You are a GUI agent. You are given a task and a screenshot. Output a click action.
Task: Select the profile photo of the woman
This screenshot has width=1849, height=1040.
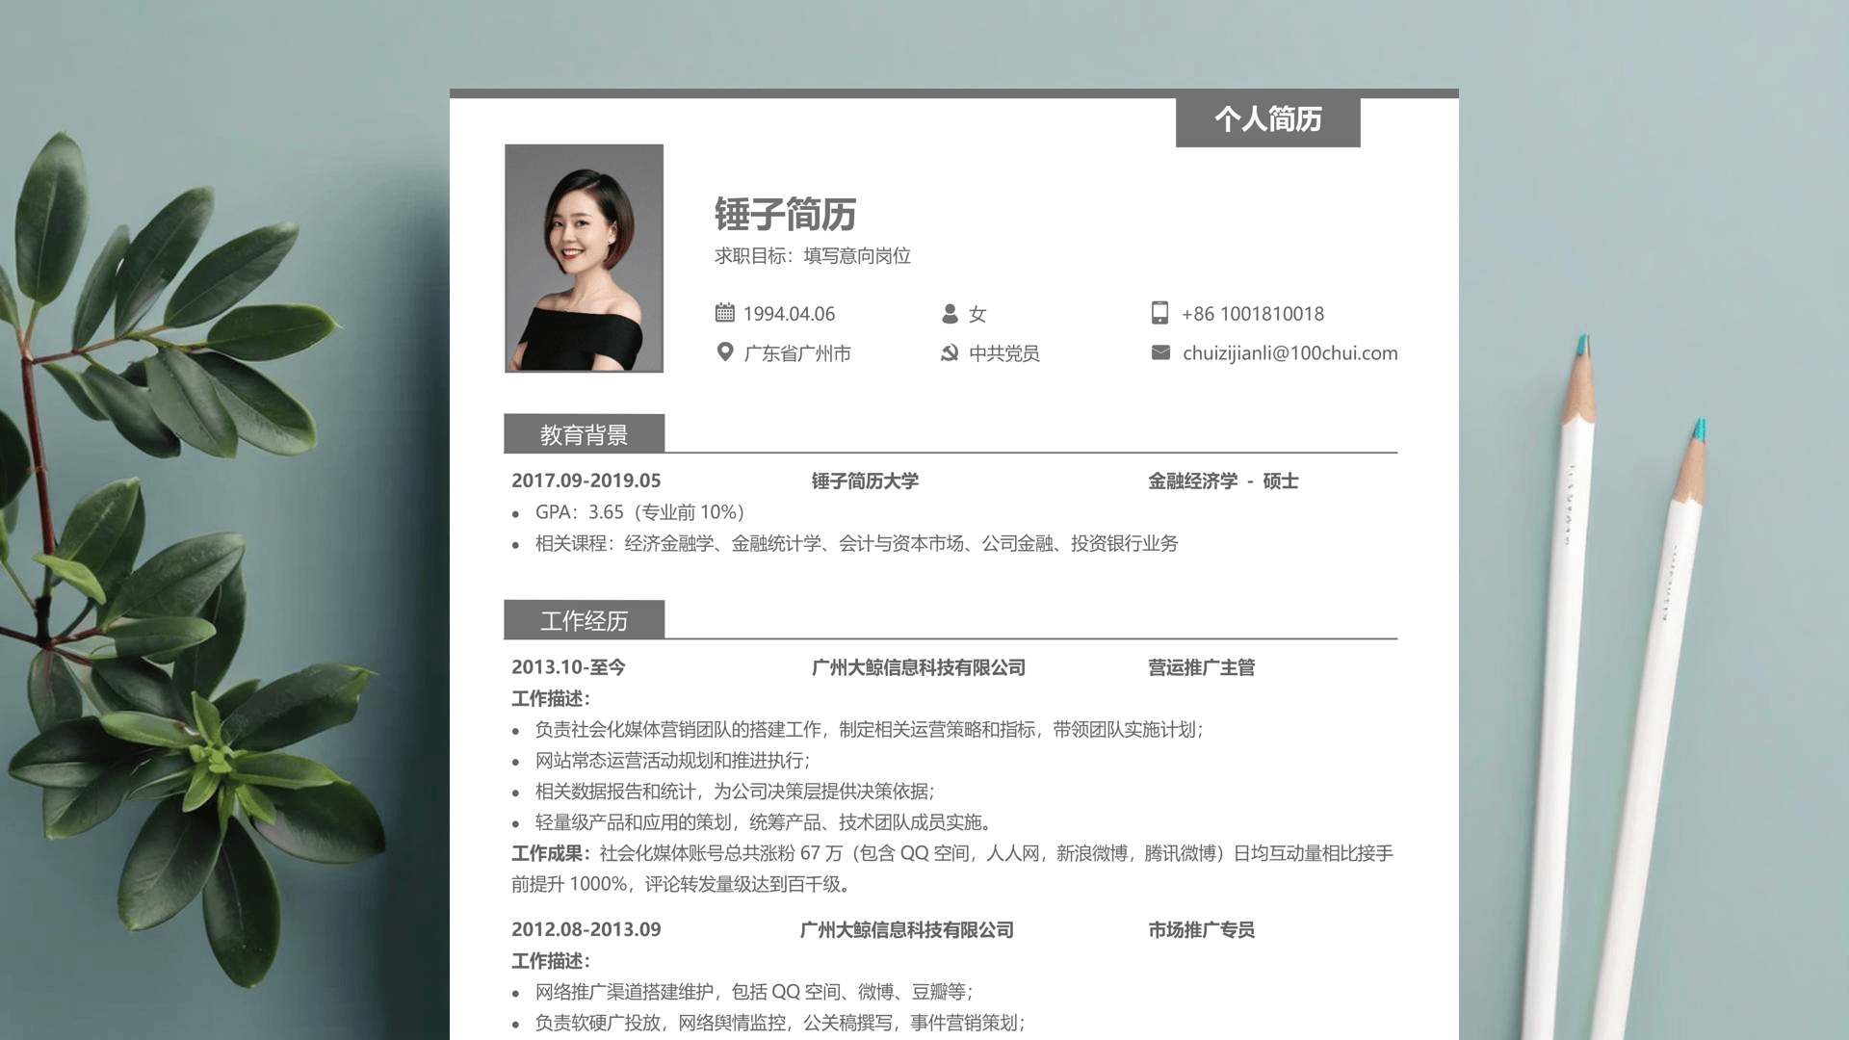tap(584, 258)
